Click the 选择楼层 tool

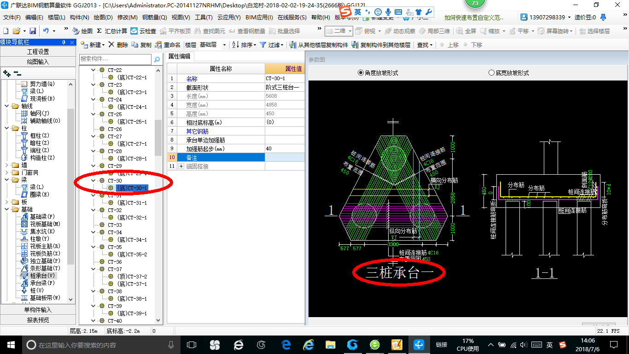[594, 31]
